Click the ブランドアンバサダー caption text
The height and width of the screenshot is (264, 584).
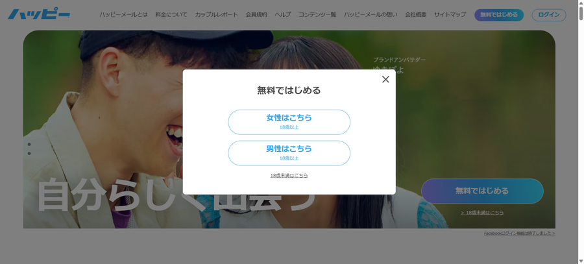click(x=399, y=60)
